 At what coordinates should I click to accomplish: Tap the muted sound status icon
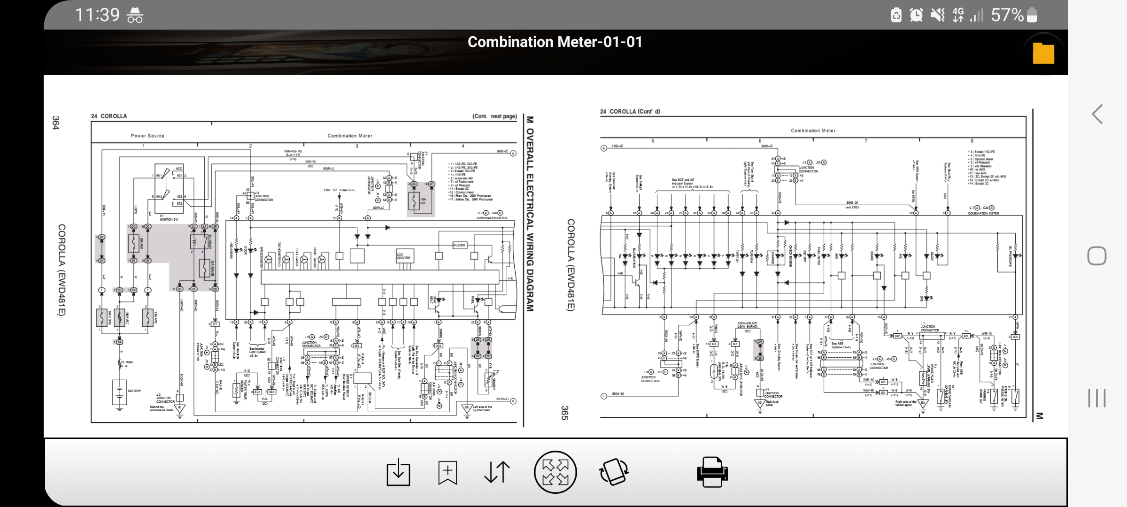[937, 15]
